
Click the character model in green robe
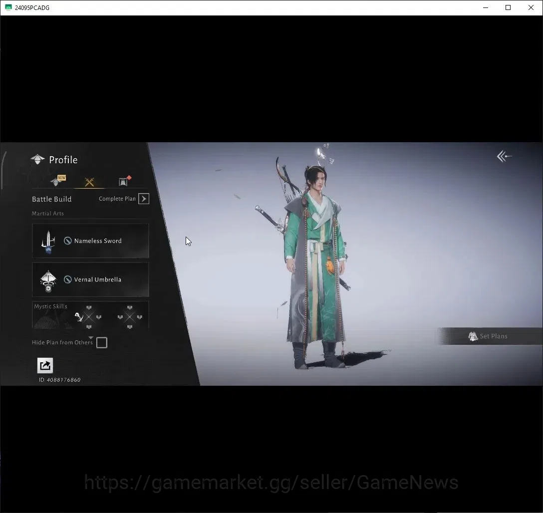point(313,263)
